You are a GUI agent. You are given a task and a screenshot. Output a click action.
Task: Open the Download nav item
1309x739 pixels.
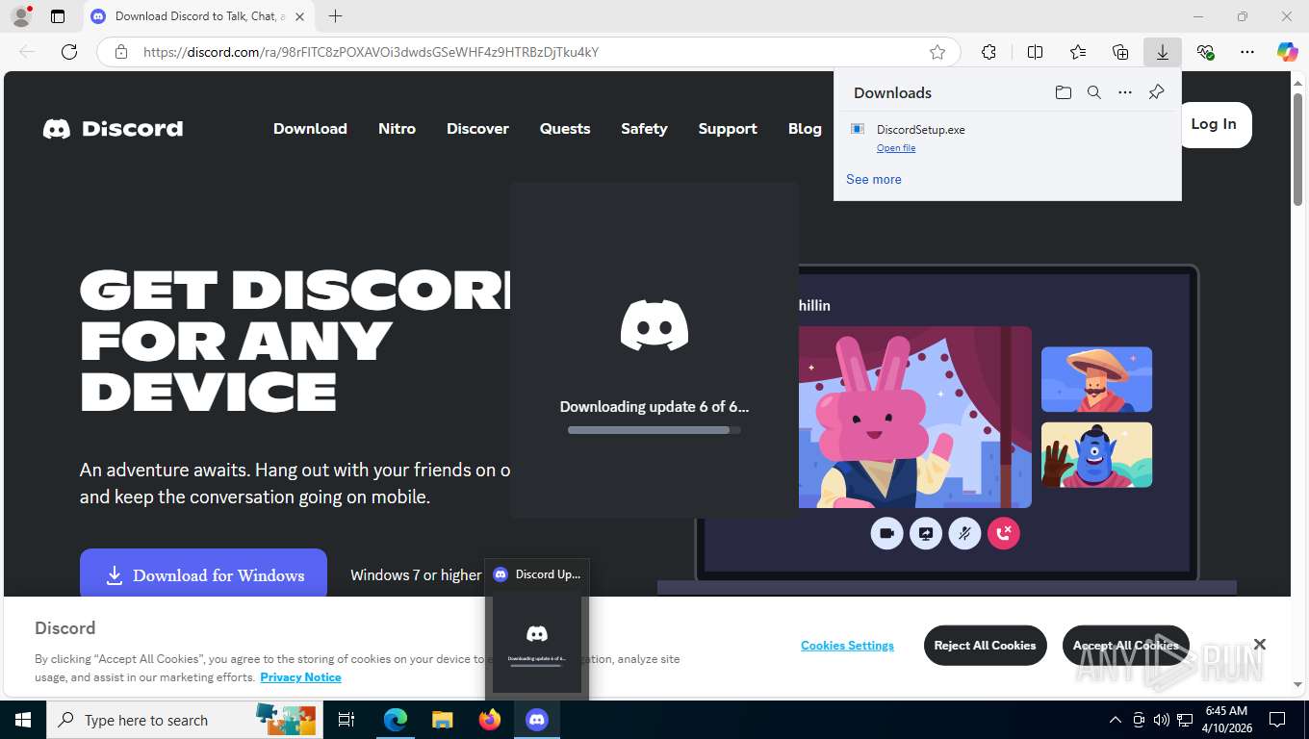(310, 129)
